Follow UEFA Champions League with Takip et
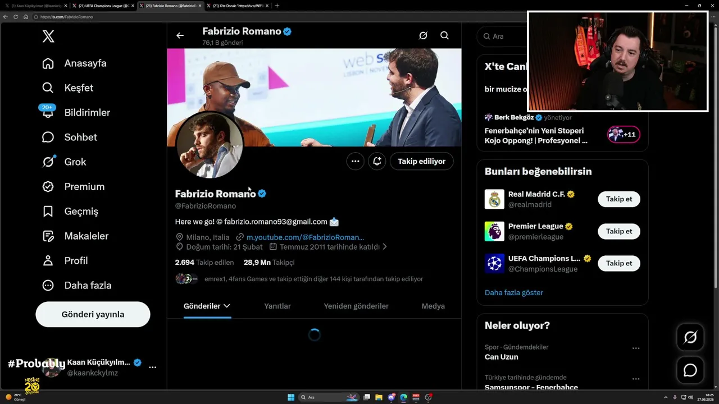The width and height of the screenshot is (719, 404). [x=619, y=263]
